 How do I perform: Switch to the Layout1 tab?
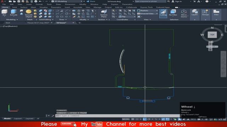[18, 119]
